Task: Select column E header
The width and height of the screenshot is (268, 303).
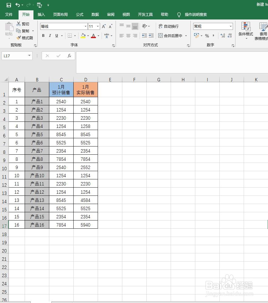Action: 110,79
